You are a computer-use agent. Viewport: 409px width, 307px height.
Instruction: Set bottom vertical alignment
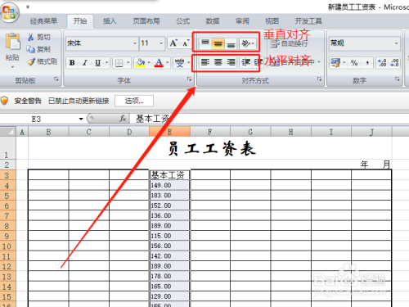coord(231,43)
